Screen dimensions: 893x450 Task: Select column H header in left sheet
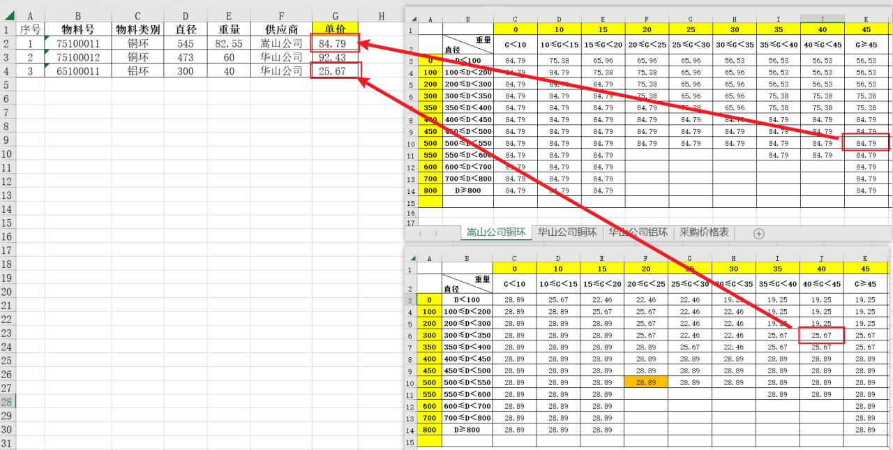[x=381, y=15]
